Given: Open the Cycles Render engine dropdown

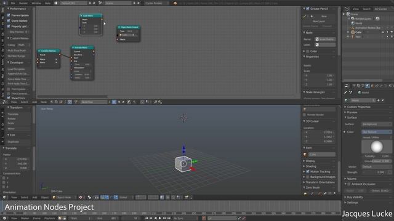Looking at the screenshot, I should [156, 3].
